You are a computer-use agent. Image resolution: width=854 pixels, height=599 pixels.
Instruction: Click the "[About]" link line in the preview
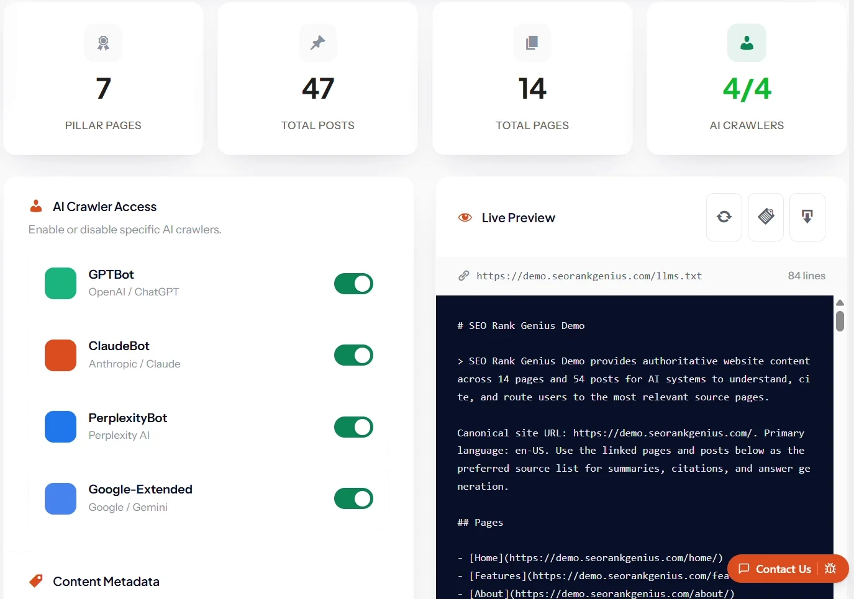[x=596, y=593]
